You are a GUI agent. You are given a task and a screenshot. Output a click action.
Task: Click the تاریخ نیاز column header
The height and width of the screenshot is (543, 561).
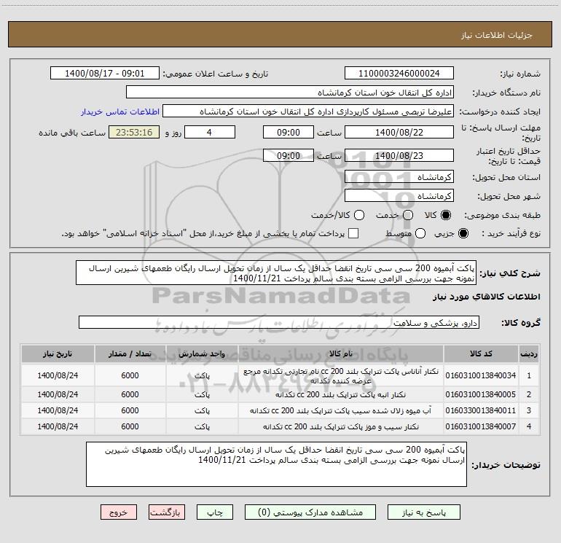point(58,353)
